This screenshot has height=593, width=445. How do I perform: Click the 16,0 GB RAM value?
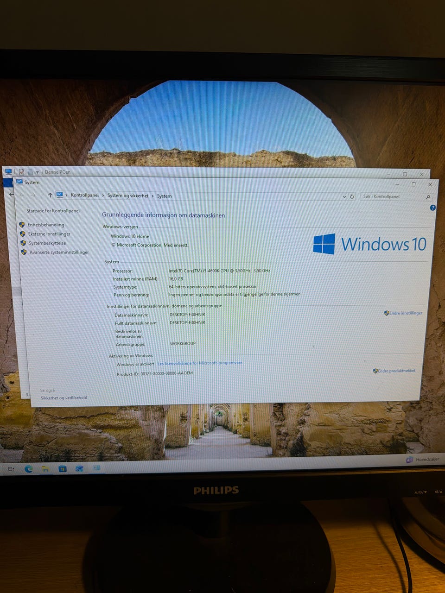point(176,279)
